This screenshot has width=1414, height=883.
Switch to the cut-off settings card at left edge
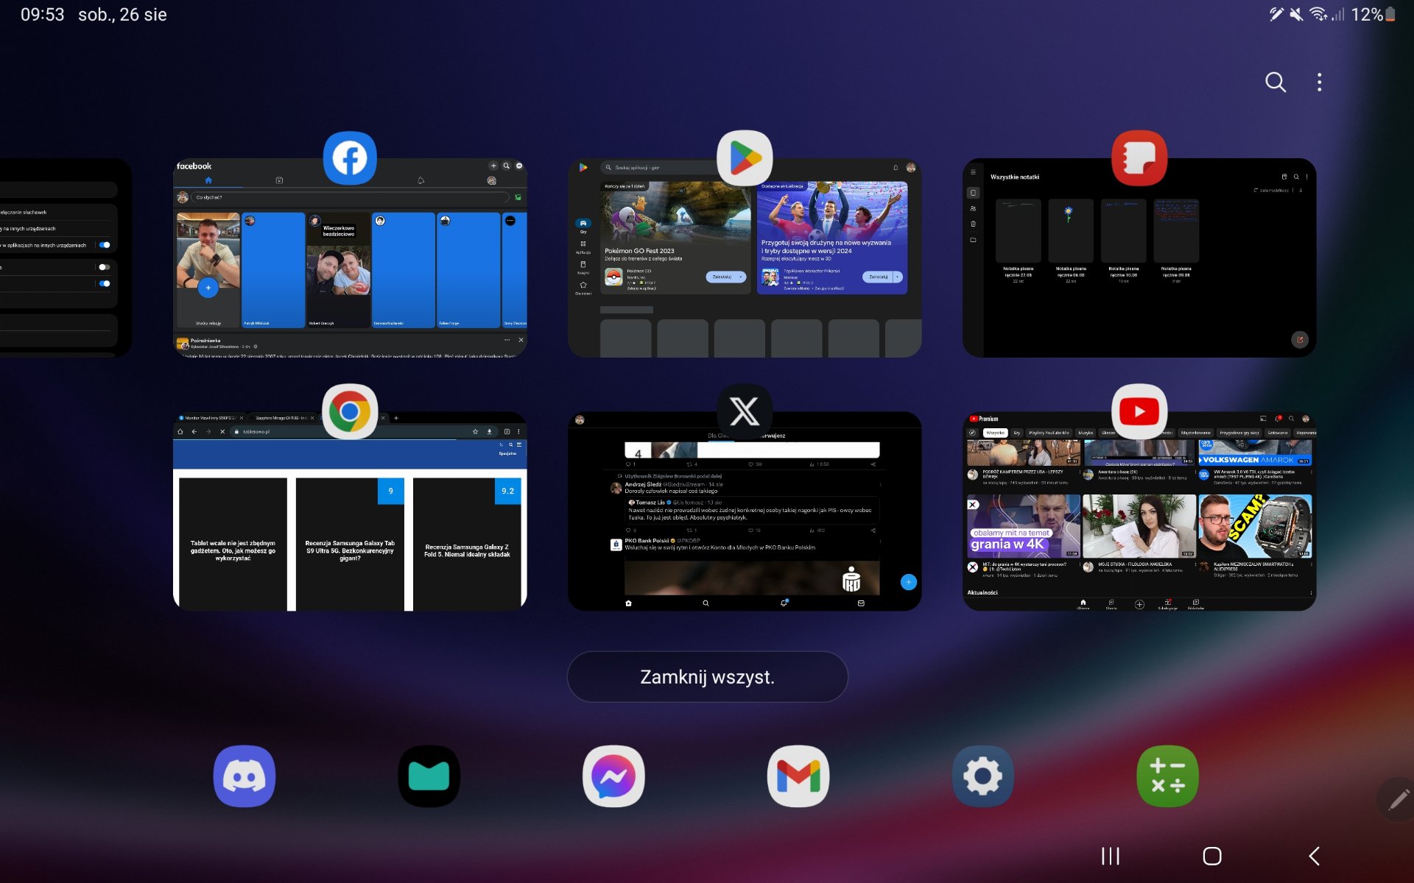65,258
